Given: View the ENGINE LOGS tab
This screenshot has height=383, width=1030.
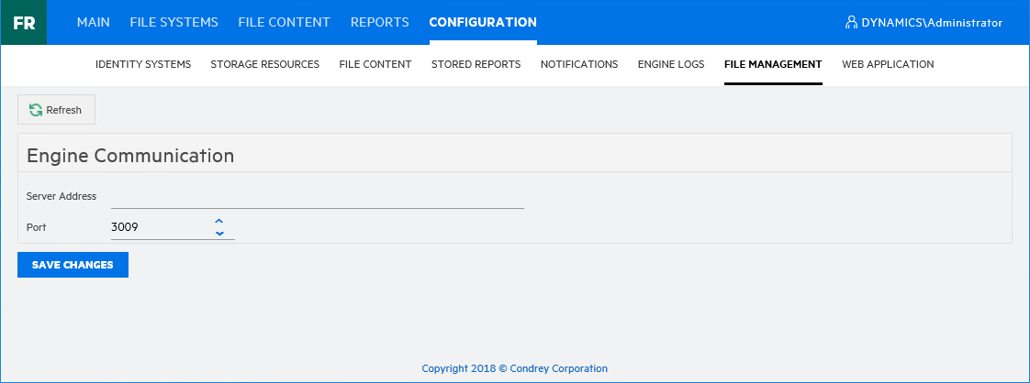Looking at the screenshot, I should 671,65.
